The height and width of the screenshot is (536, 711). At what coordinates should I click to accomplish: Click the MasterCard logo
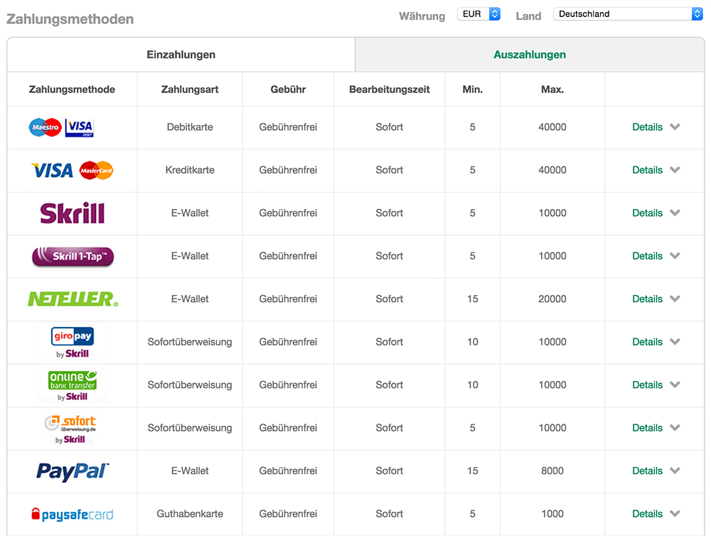[96, 171]
